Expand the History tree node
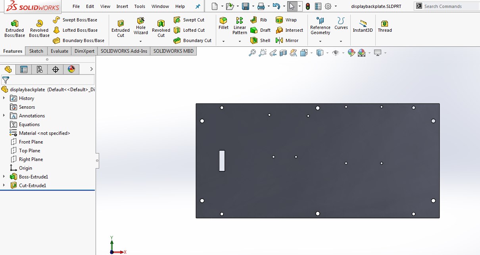Image resolution: width=480 pixels, height=255 pixels. click(4, 98)
